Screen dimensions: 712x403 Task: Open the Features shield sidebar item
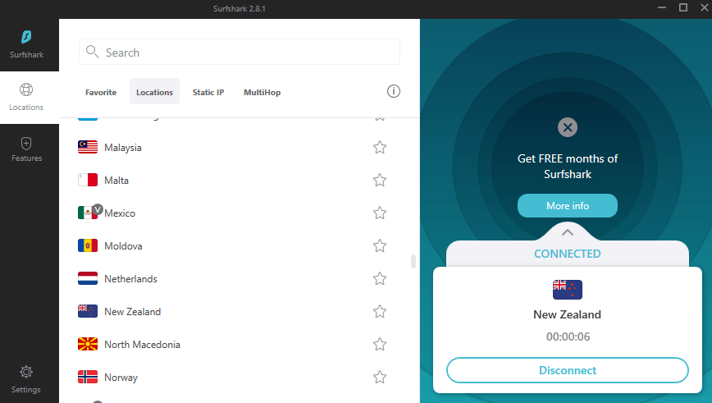pos(26,149)
